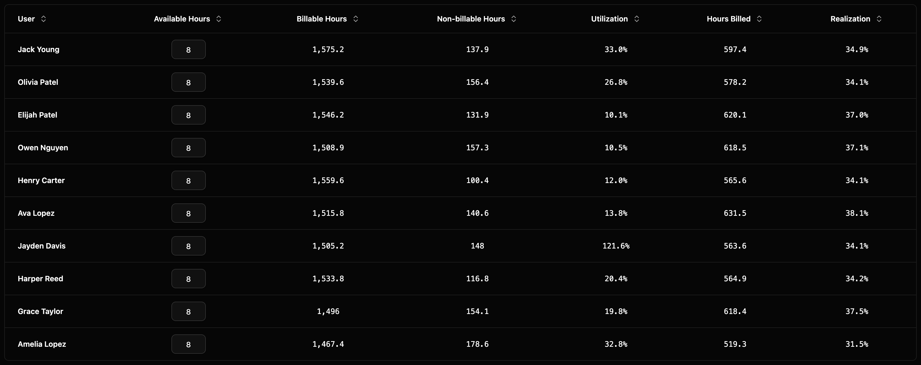Sort by Available Hours arrow icon
The image size is (921, 365).
[x=219, y=19]
